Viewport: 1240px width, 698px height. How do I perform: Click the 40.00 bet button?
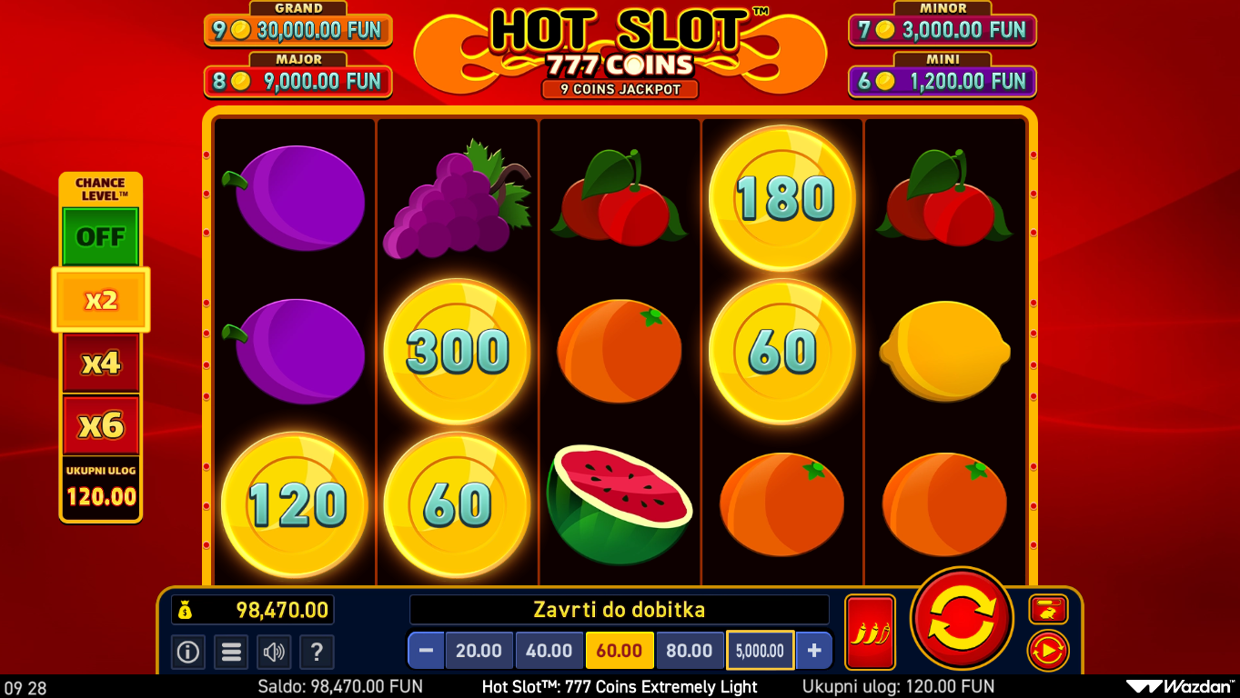tap(549, 651)
